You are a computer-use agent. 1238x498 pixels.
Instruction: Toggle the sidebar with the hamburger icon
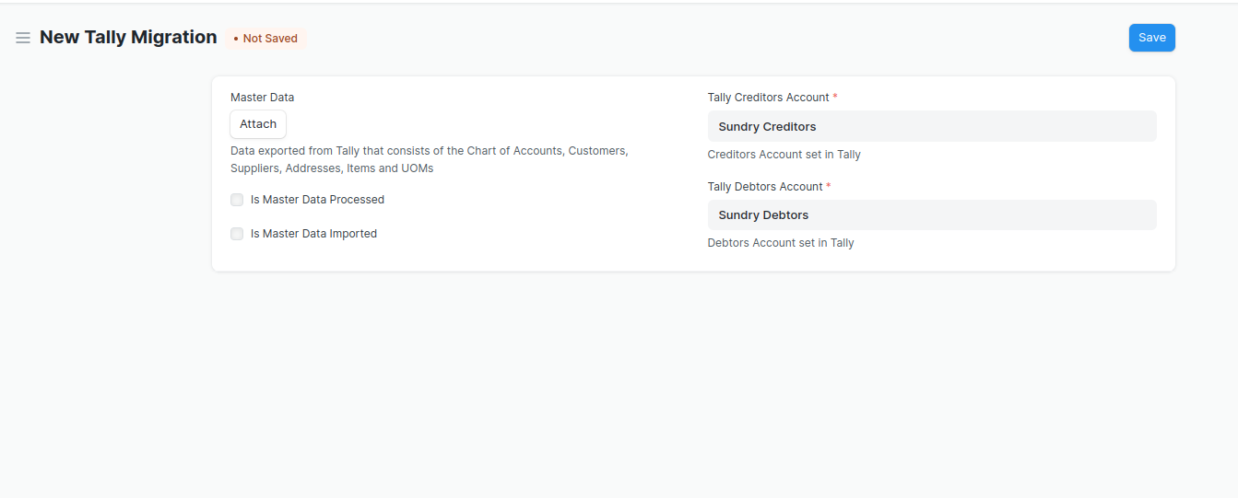click(23, 38)
